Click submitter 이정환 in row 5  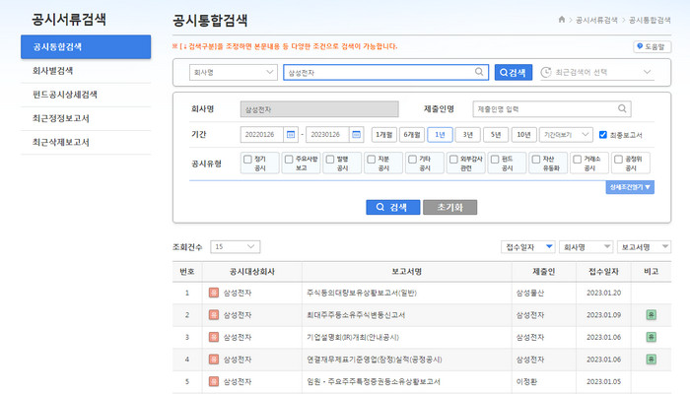coord(526,382)
